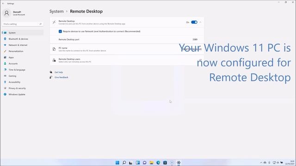
Task: Open Accessibility settings
Action: [x=23, y=82]
